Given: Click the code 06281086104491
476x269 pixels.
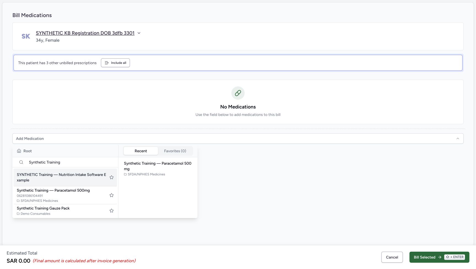Looking at the screenshot, I should (x=30, y=196).
